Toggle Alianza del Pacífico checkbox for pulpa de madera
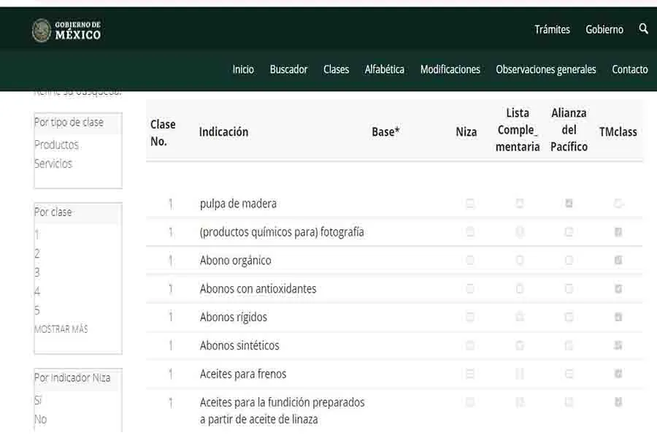Screen dimensions: 657x438 pos(569,203)
